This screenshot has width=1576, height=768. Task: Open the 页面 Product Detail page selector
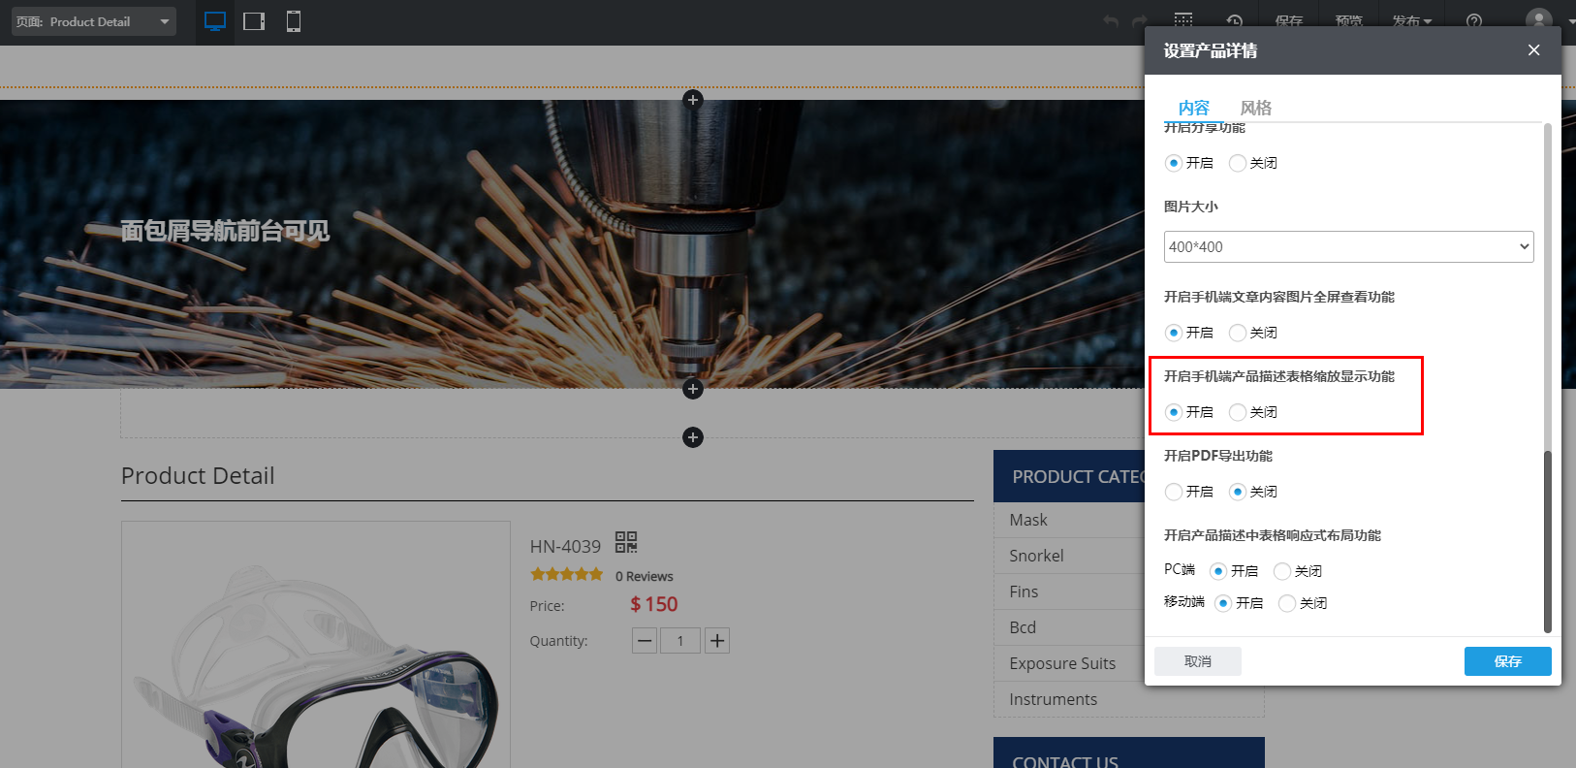click(93, 21)
